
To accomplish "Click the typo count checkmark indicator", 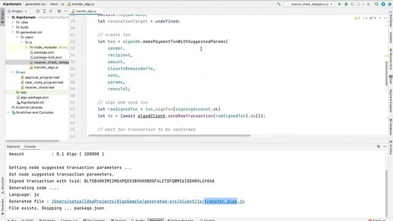I will pyautogui.click(x=373, y=18).
